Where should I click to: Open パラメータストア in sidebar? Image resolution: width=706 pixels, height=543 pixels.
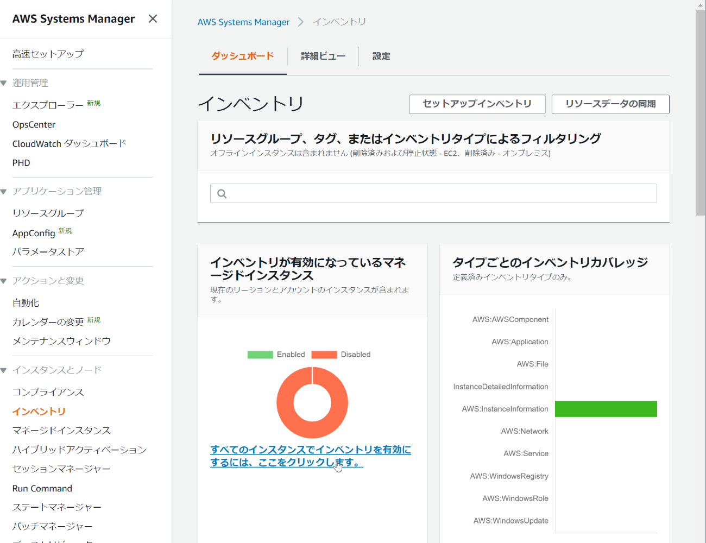coord(48,251)
